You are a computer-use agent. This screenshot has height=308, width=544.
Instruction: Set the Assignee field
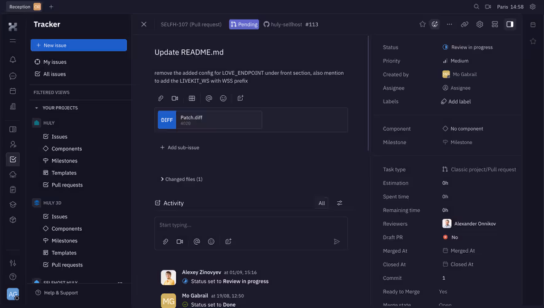(x=457, y=88)
